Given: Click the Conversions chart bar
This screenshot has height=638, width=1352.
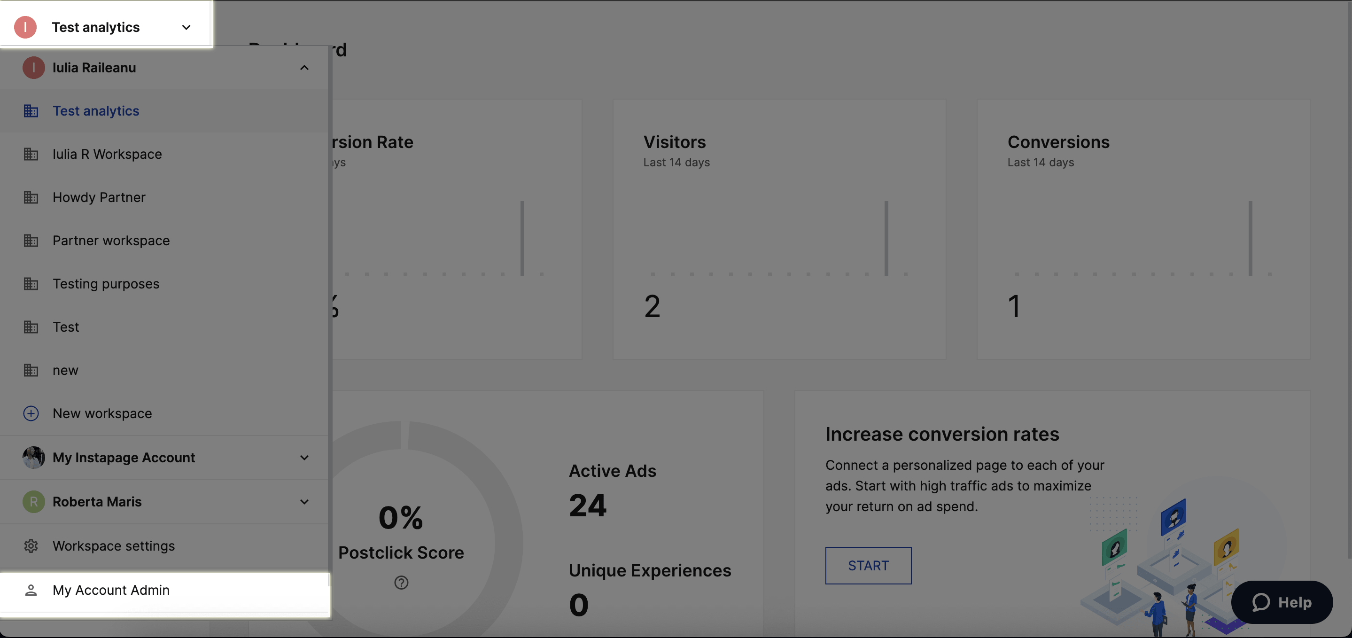Looking at the screenshot, I should [1250, 238].
